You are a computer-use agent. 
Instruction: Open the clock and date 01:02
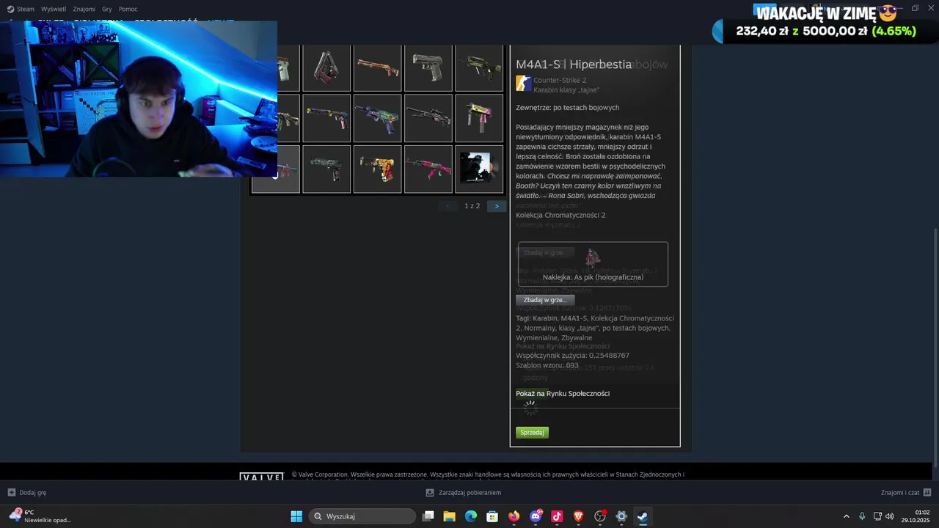pos(916,516)
